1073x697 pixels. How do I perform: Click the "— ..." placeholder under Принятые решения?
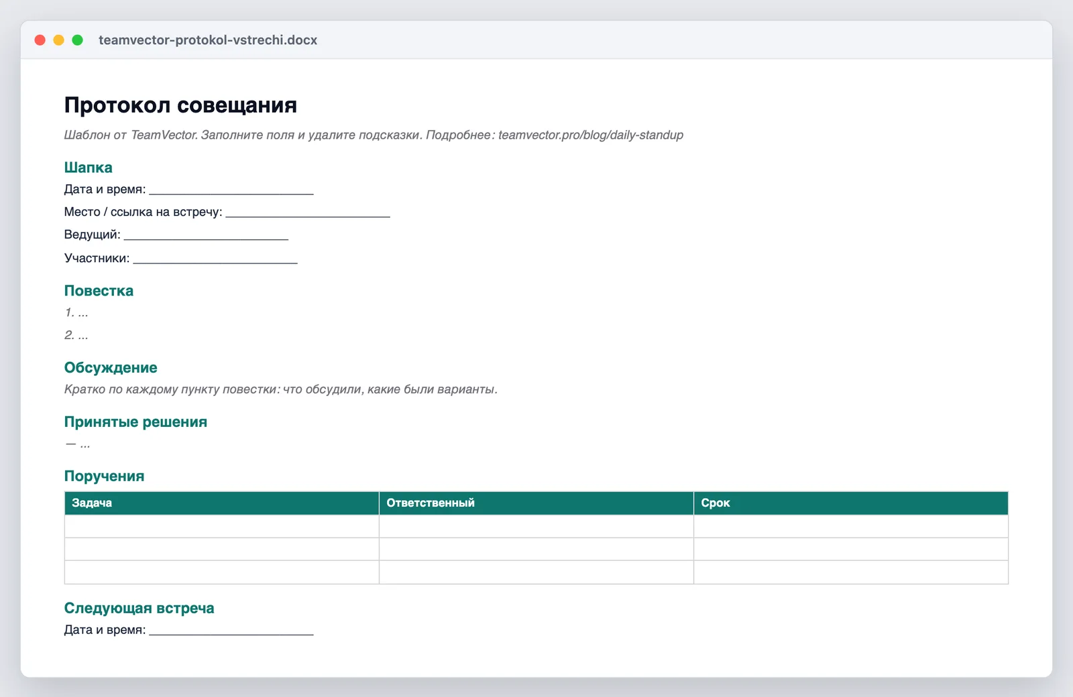point(78,444)
